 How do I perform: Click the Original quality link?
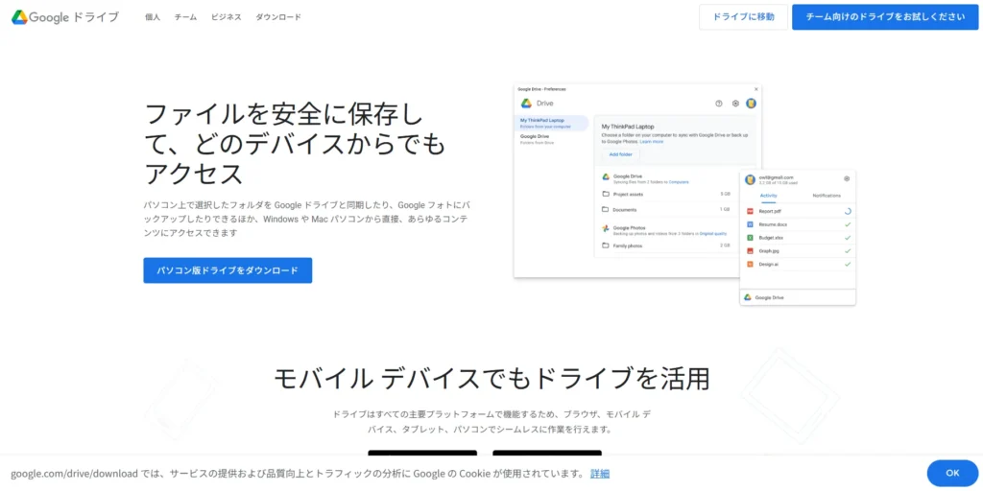714,233
